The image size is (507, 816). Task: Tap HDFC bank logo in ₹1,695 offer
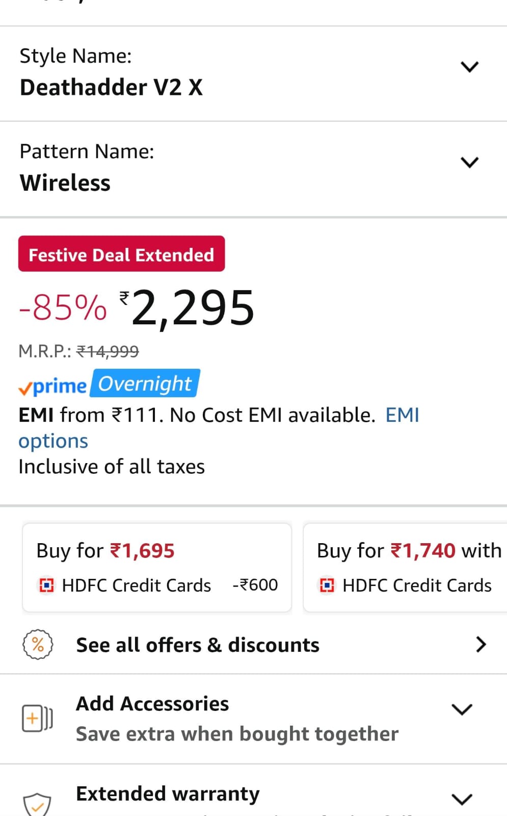point(46,585)
